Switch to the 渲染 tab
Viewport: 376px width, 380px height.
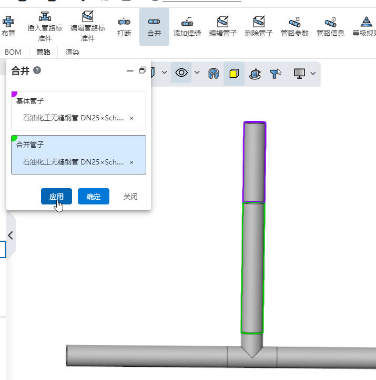72,52
